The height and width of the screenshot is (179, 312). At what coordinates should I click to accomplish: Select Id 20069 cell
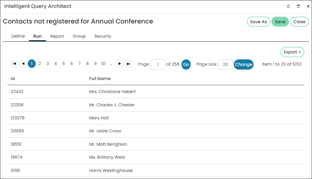(x=17, y=131)
